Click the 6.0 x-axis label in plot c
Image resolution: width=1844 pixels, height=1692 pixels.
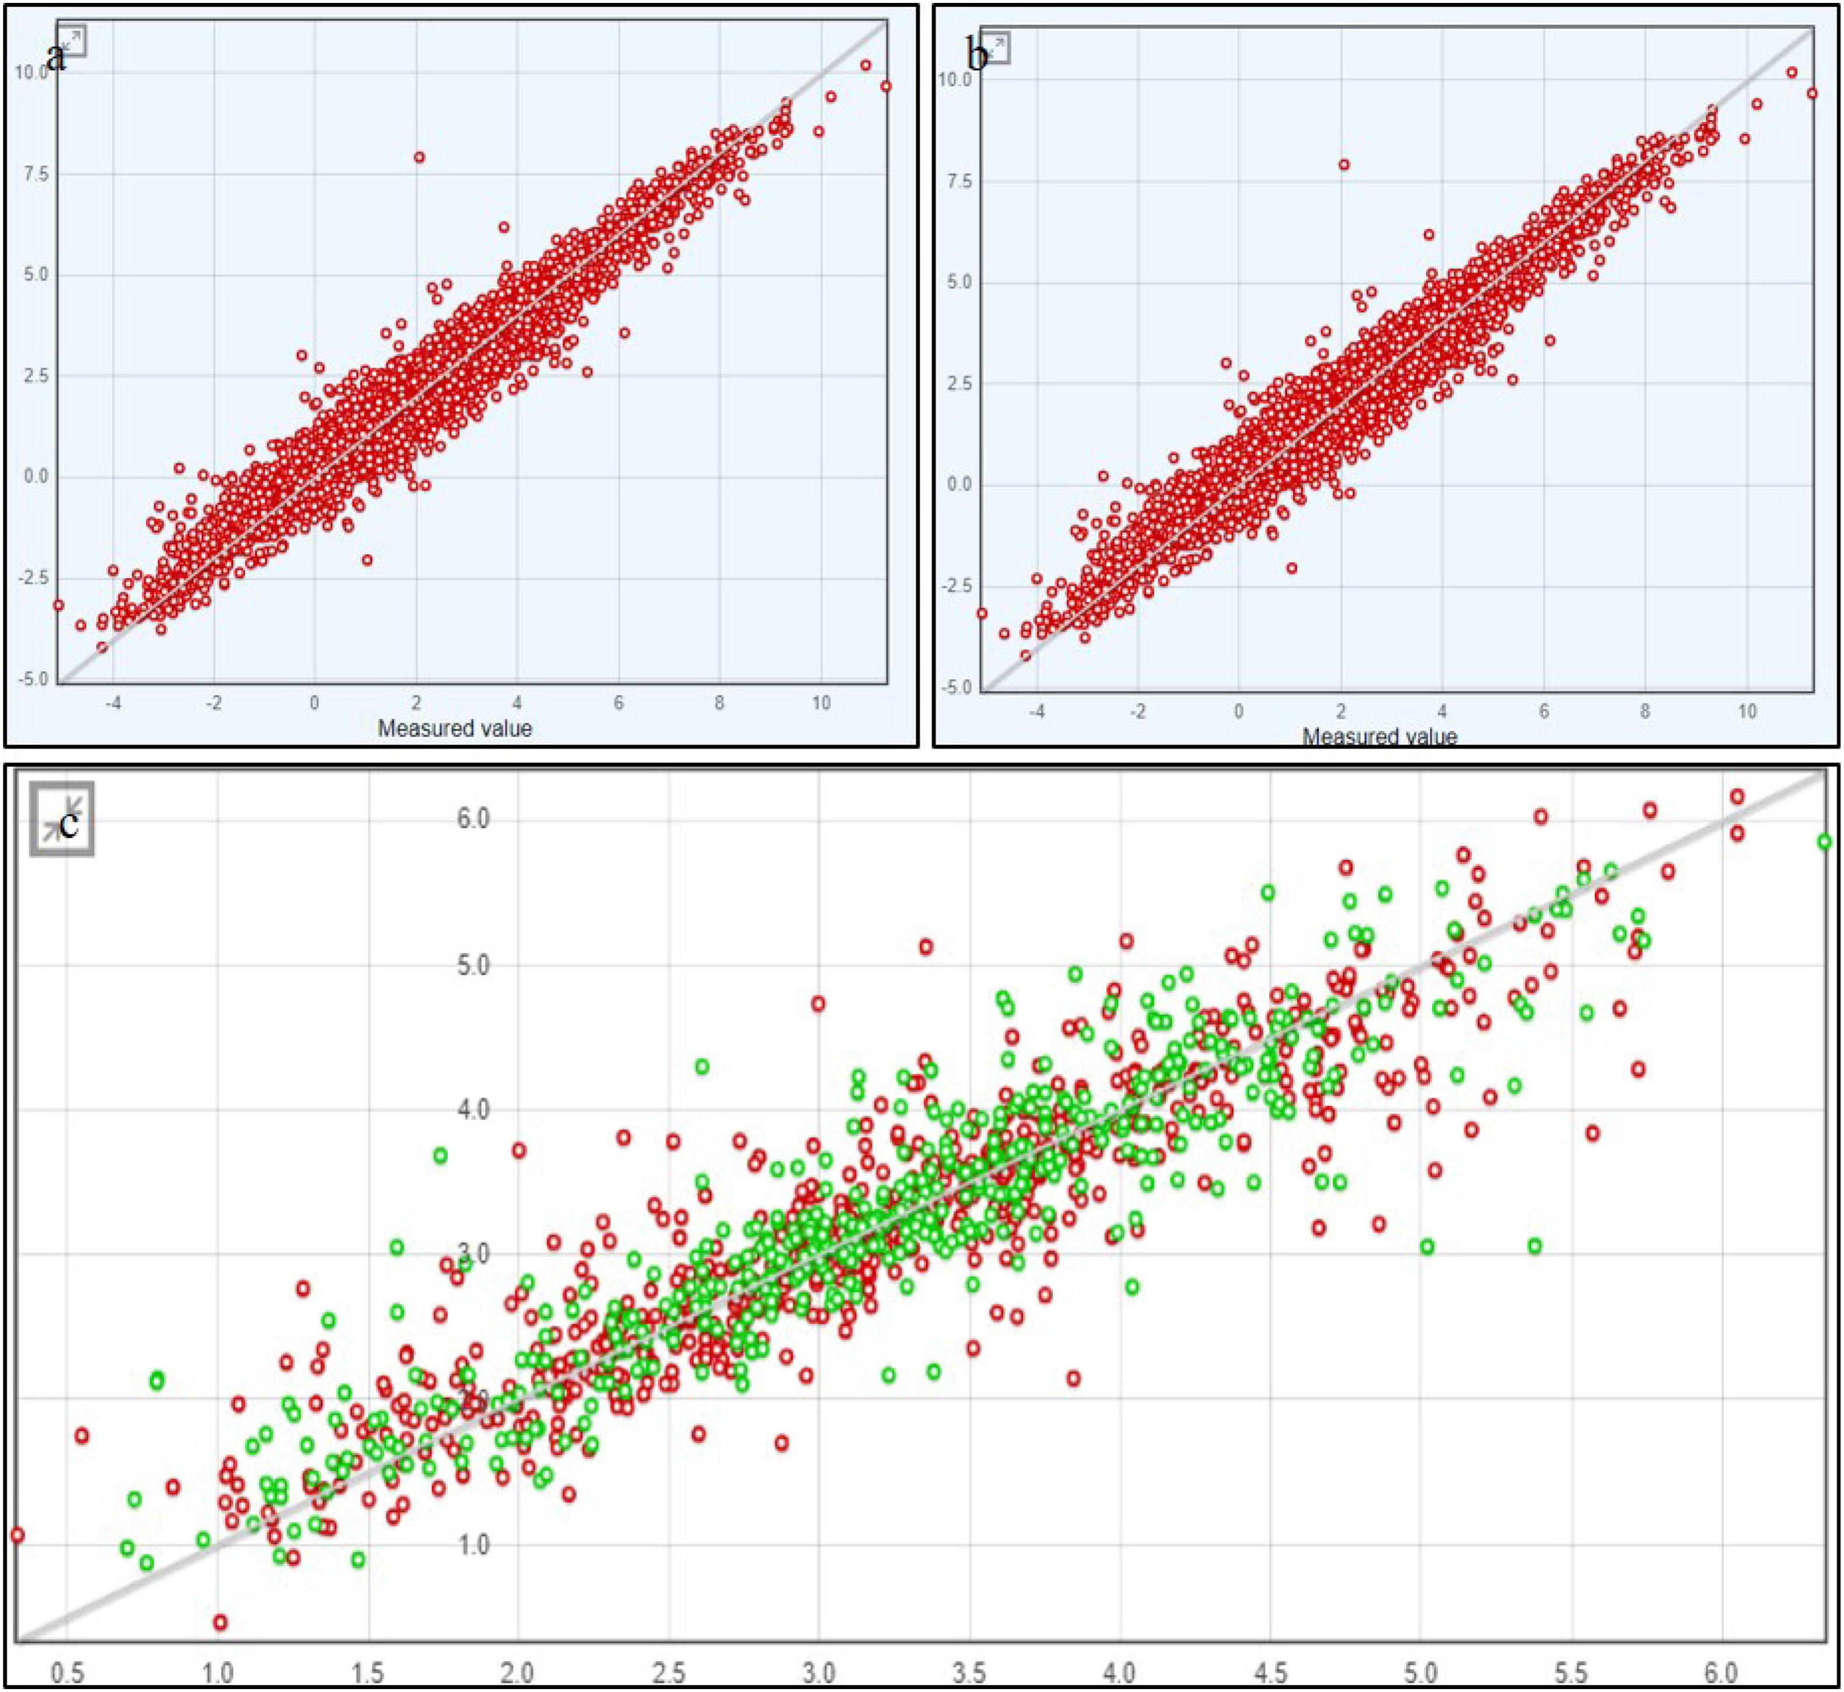click(1721, 1674)
